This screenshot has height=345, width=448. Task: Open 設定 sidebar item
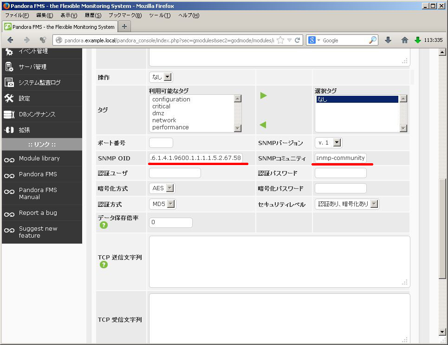(42, 99)
